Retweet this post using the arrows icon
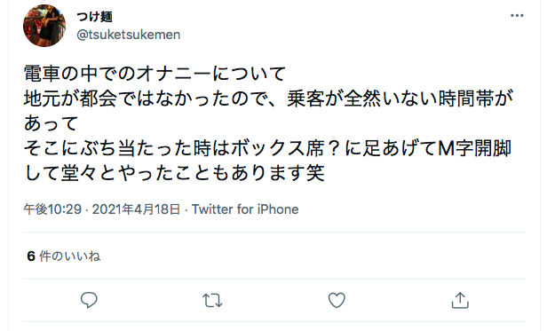Screen dimensions: 547x331 [212, 300]
